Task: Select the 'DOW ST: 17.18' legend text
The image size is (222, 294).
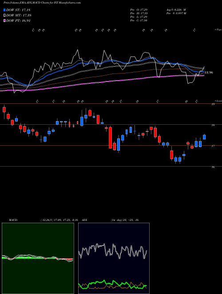Action: (x=18, y=10)
